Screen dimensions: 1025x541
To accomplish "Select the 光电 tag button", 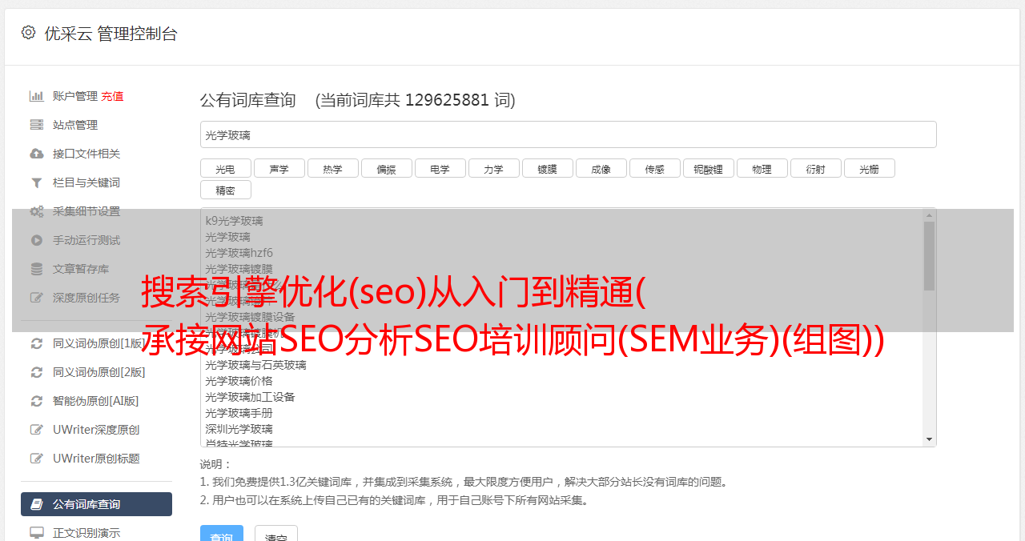I will click(x=226, y=168).
